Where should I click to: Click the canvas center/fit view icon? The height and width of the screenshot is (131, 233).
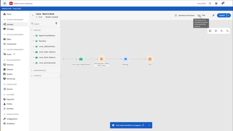(x=216, y=31)
